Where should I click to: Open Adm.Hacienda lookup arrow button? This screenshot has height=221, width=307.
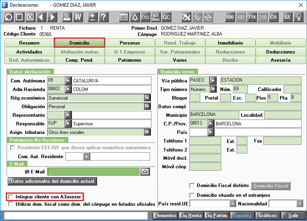click(68, 89)
